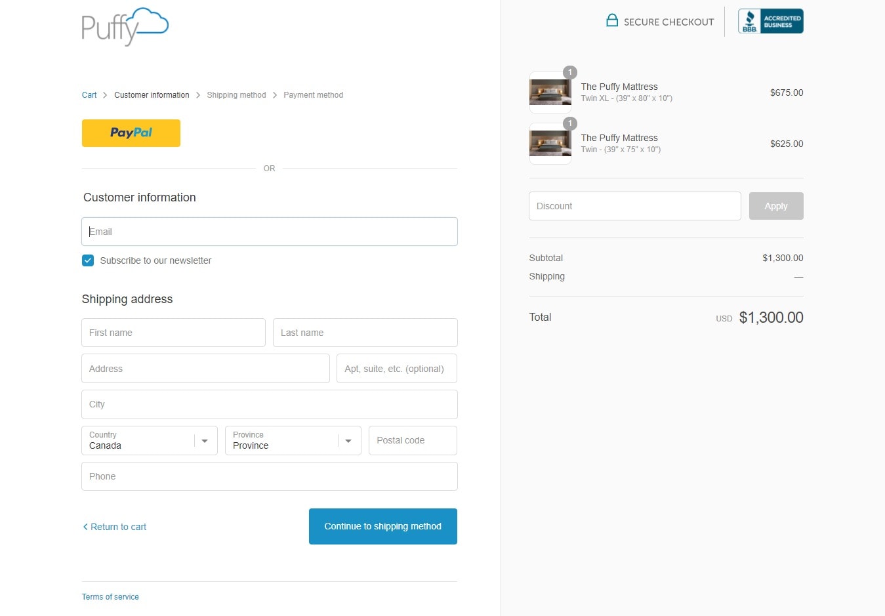This screenshot has height=616, width=885.
Task: Select Payment method breadcrumb step
Action: pos(314,95)
